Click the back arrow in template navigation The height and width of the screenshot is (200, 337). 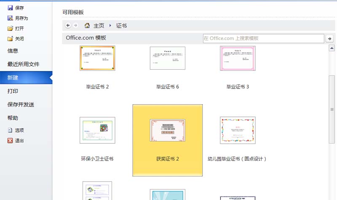pos(68,25)
